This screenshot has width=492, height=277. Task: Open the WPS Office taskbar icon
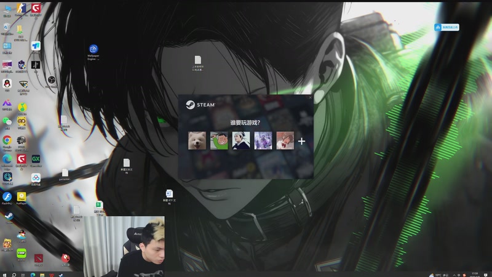[52, 275]
